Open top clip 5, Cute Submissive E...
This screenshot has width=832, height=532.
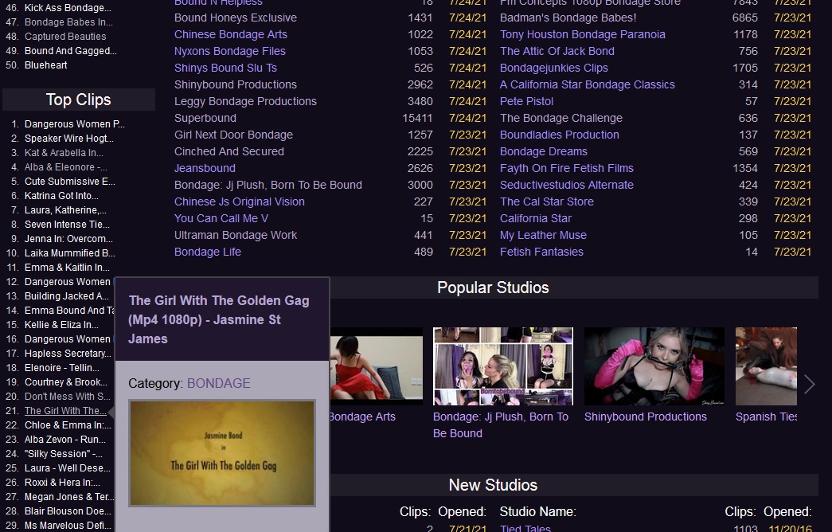pyautogui.click(x=69, y=182)
